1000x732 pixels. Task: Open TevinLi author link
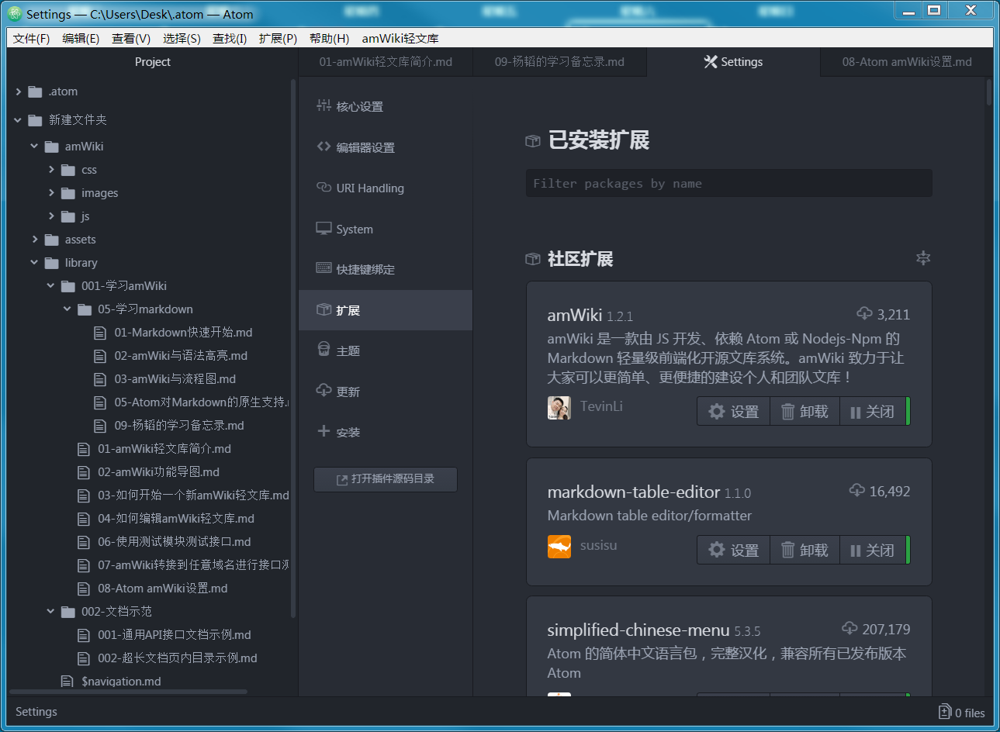601,406
